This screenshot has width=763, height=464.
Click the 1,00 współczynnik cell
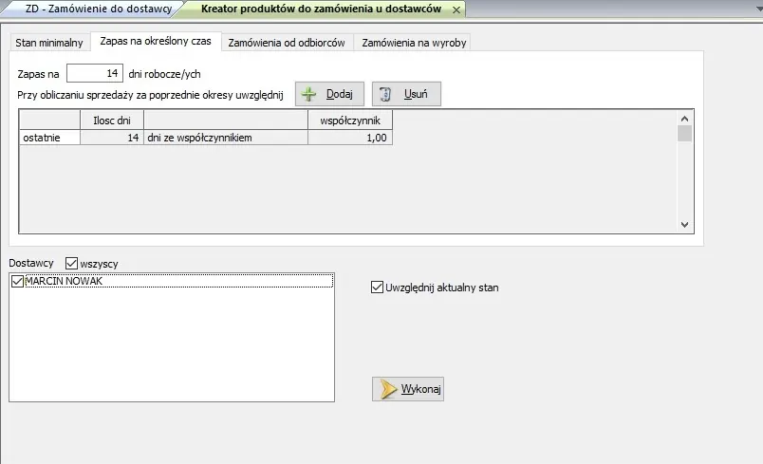[x=350, y=138]
